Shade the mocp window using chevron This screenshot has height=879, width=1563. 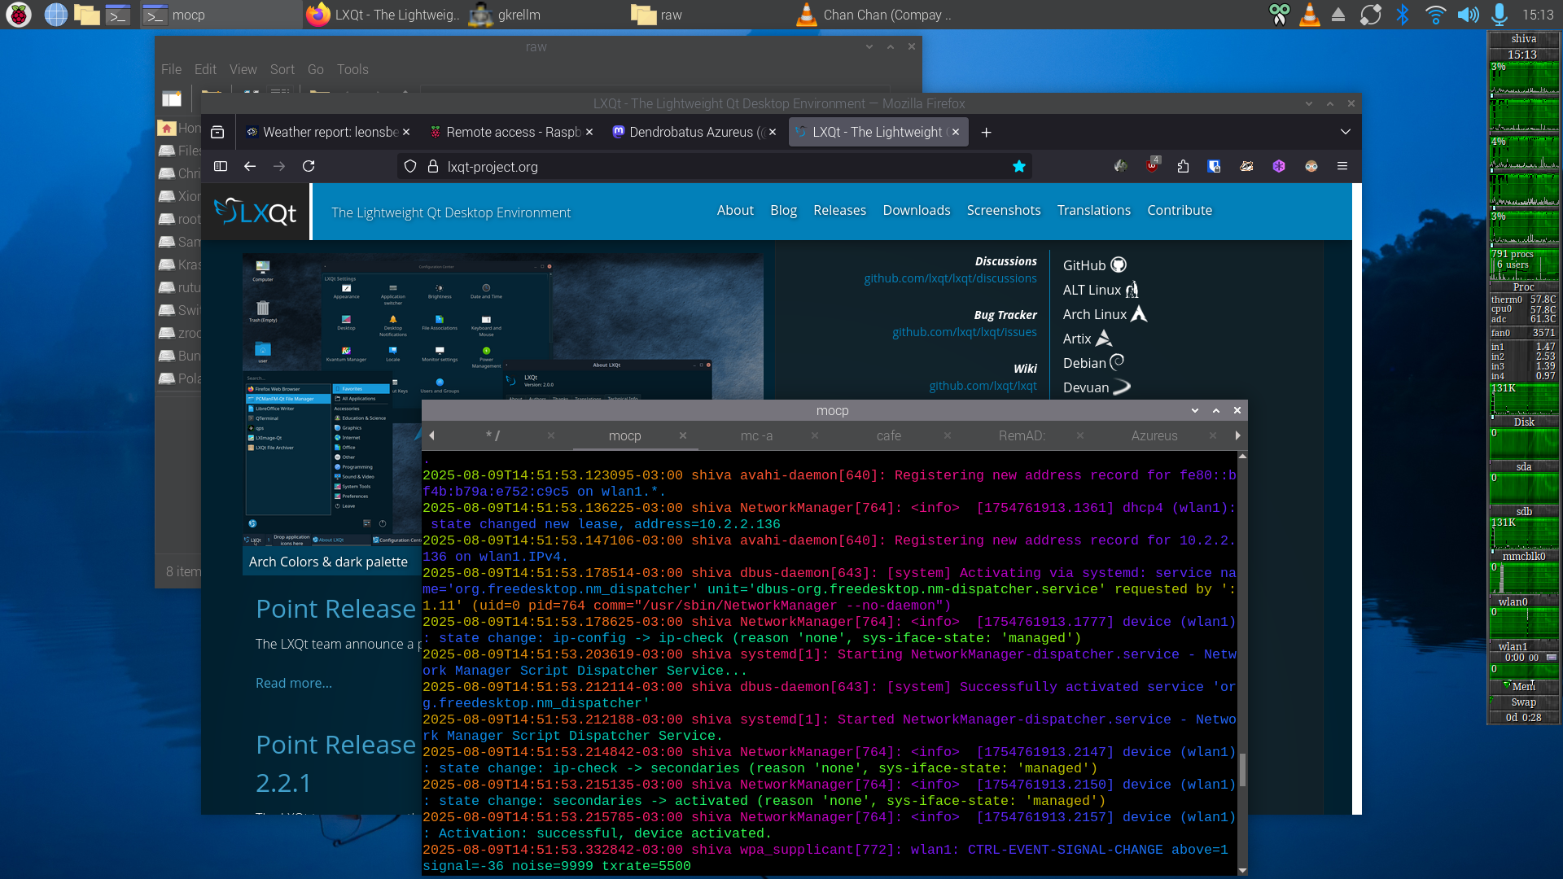click(1195, 410)
